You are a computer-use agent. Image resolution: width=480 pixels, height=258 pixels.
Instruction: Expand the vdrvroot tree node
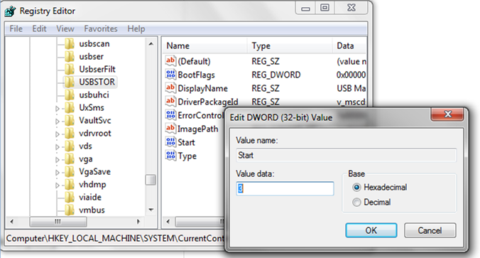[x=58, y=134]
